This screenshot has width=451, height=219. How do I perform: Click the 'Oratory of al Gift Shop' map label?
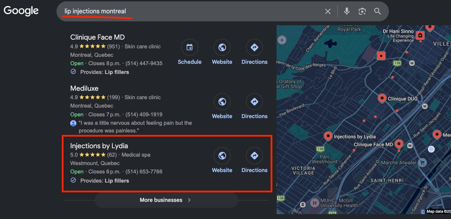coord(290,84)
